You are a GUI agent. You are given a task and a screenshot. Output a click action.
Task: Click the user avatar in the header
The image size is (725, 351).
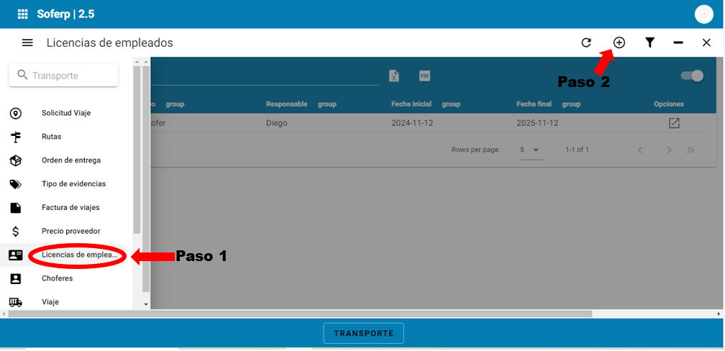click(703, 14)
